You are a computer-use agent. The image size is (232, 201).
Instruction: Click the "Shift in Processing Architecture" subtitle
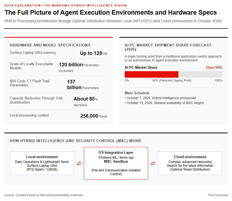pyautogui.click(x=113, y=21)
